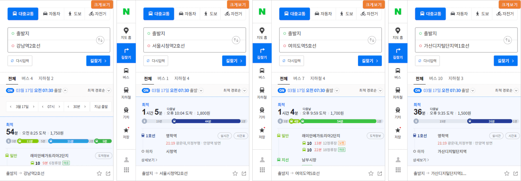Toggle the ON departure-time switch in the 여의도역5호선 panel
The width and height of the screenshot is (521, 181).
282,90
